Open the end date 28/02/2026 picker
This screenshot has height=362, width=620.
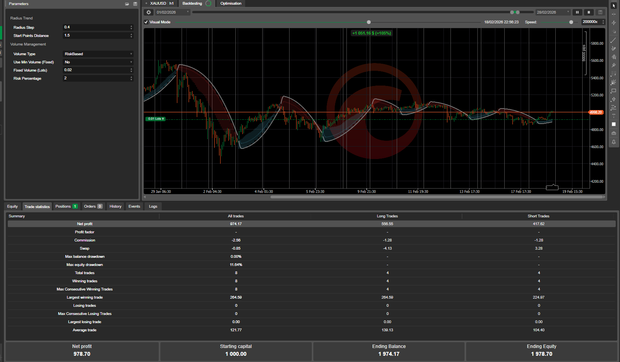tap(553, 12)
